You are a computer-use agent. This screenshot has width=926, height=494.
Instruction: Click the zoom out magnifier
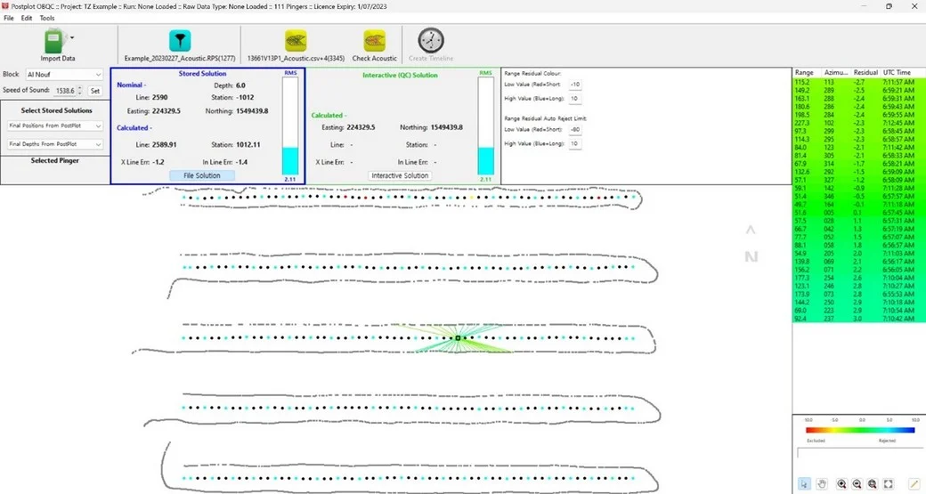[x=857, y=483]
